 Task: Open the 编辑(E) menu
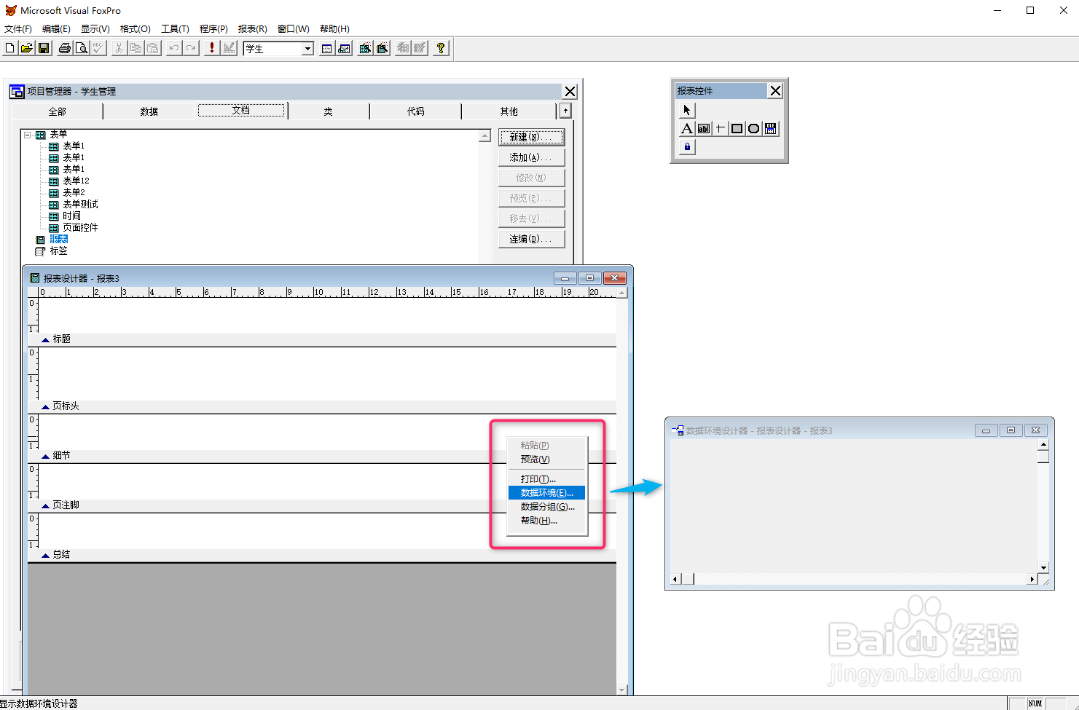[x=56, y=29]
